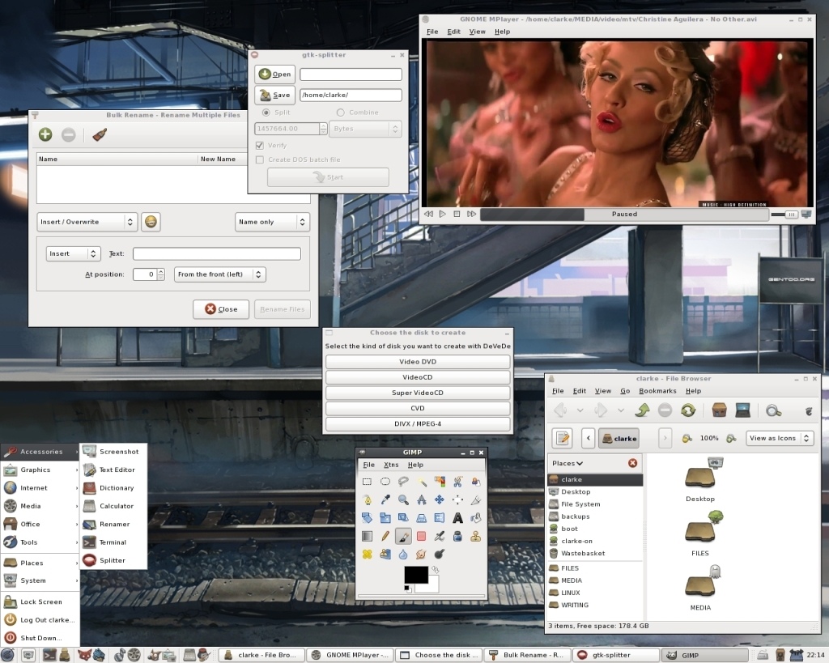This screenshot has width=829, height=663.
Task: Click the Text input field in Bulk Rename
Action: [x=217, y=253]
